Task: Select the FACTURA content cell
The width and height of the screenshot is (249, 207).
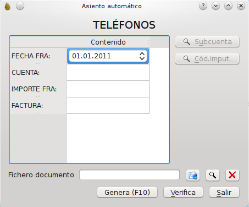Action: coord(108,106)
